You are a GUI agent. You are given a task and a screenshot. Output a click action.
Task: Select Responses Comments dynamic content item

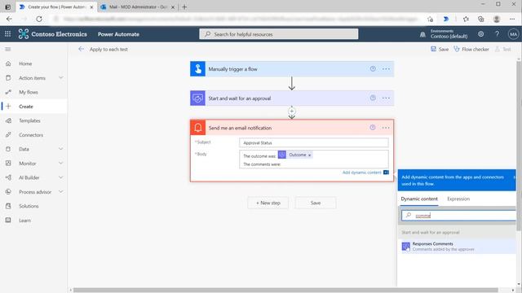tap(457, 247)
